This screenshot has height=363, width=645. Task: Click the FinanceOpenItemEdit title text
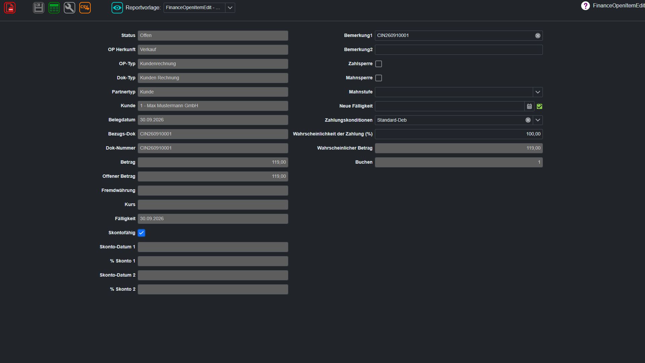[x=619, y=6]
